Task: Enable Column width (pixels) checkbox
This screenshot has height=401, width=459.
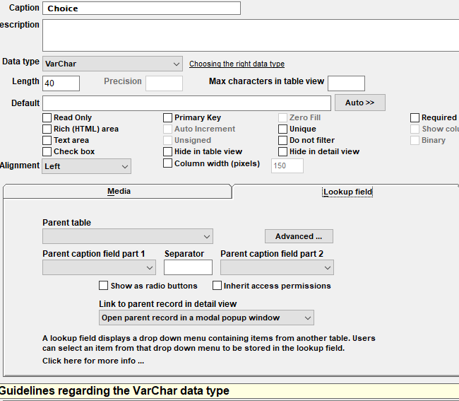Action: [x=167, y=163]
